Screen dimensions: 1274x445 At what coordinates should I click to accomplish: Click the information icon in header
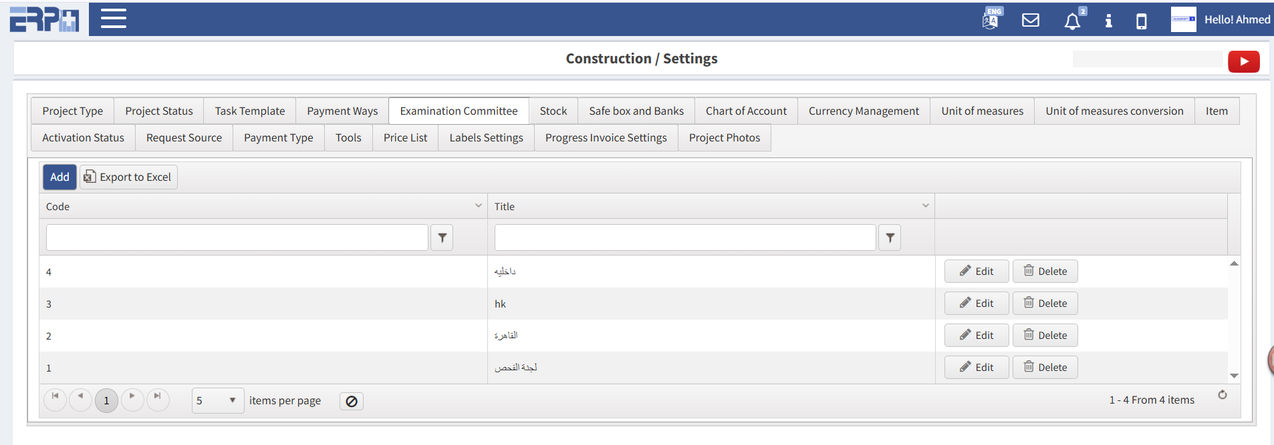1108,21
